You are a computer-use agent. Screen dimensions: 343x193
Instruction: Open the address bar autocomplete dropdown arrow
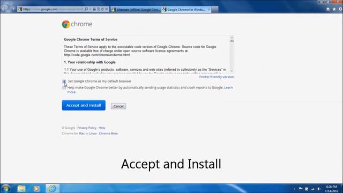(x=90, y=9)
